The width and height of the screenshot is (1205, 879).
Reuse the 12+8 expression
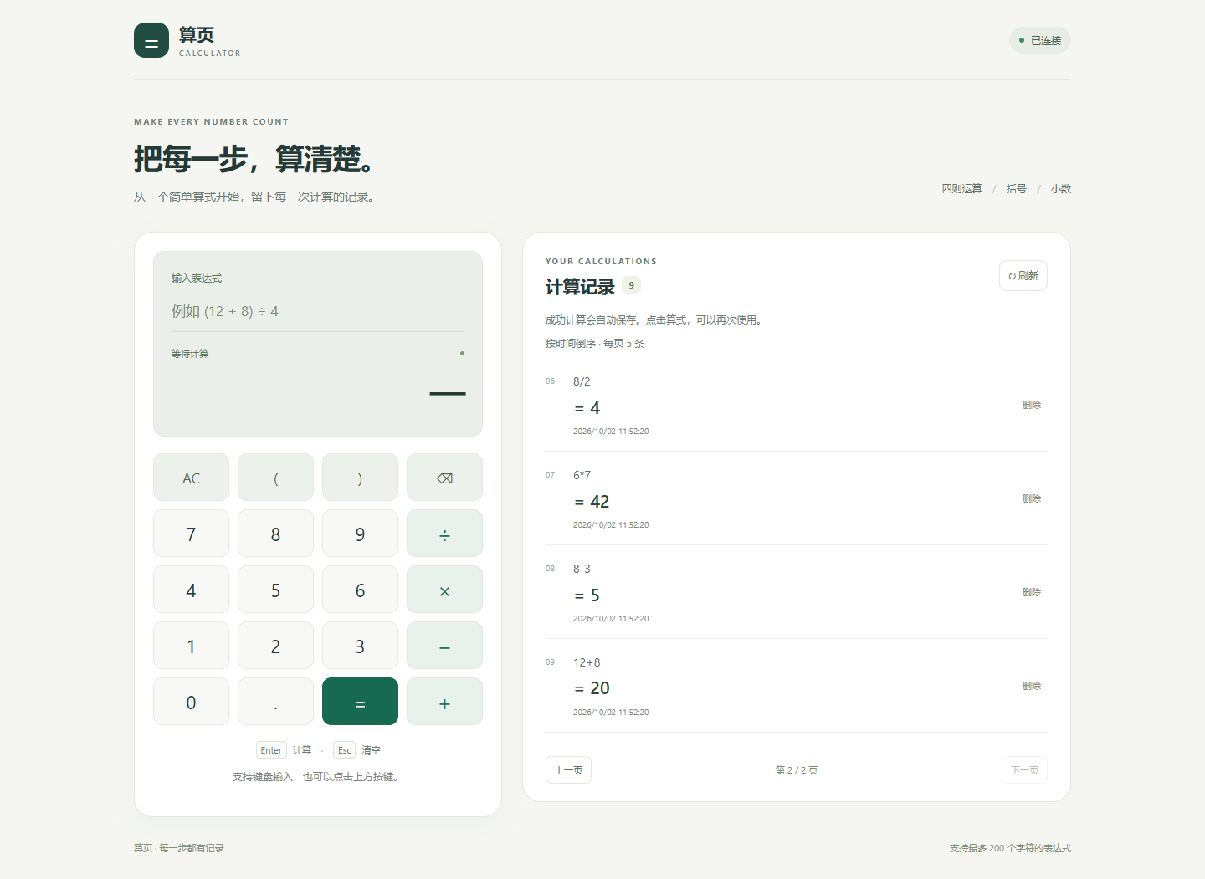tap(587, 662)
